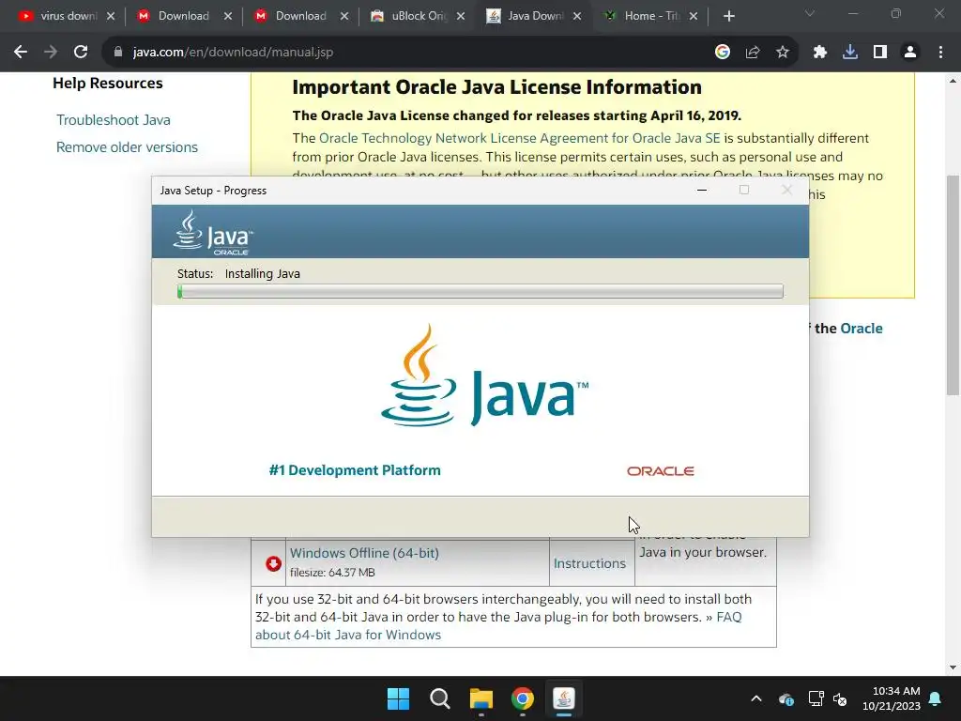The height and width of the screenshot is (721, 961).
Task: Show Chrome downloads
Action: (x=850, y=53)
